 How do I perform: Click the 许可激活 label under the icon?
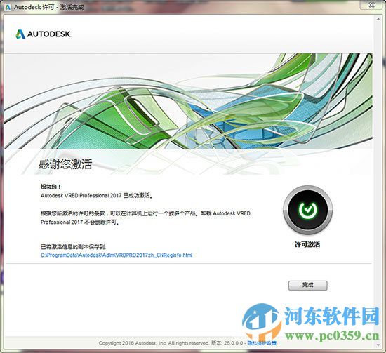coord(307,244)
